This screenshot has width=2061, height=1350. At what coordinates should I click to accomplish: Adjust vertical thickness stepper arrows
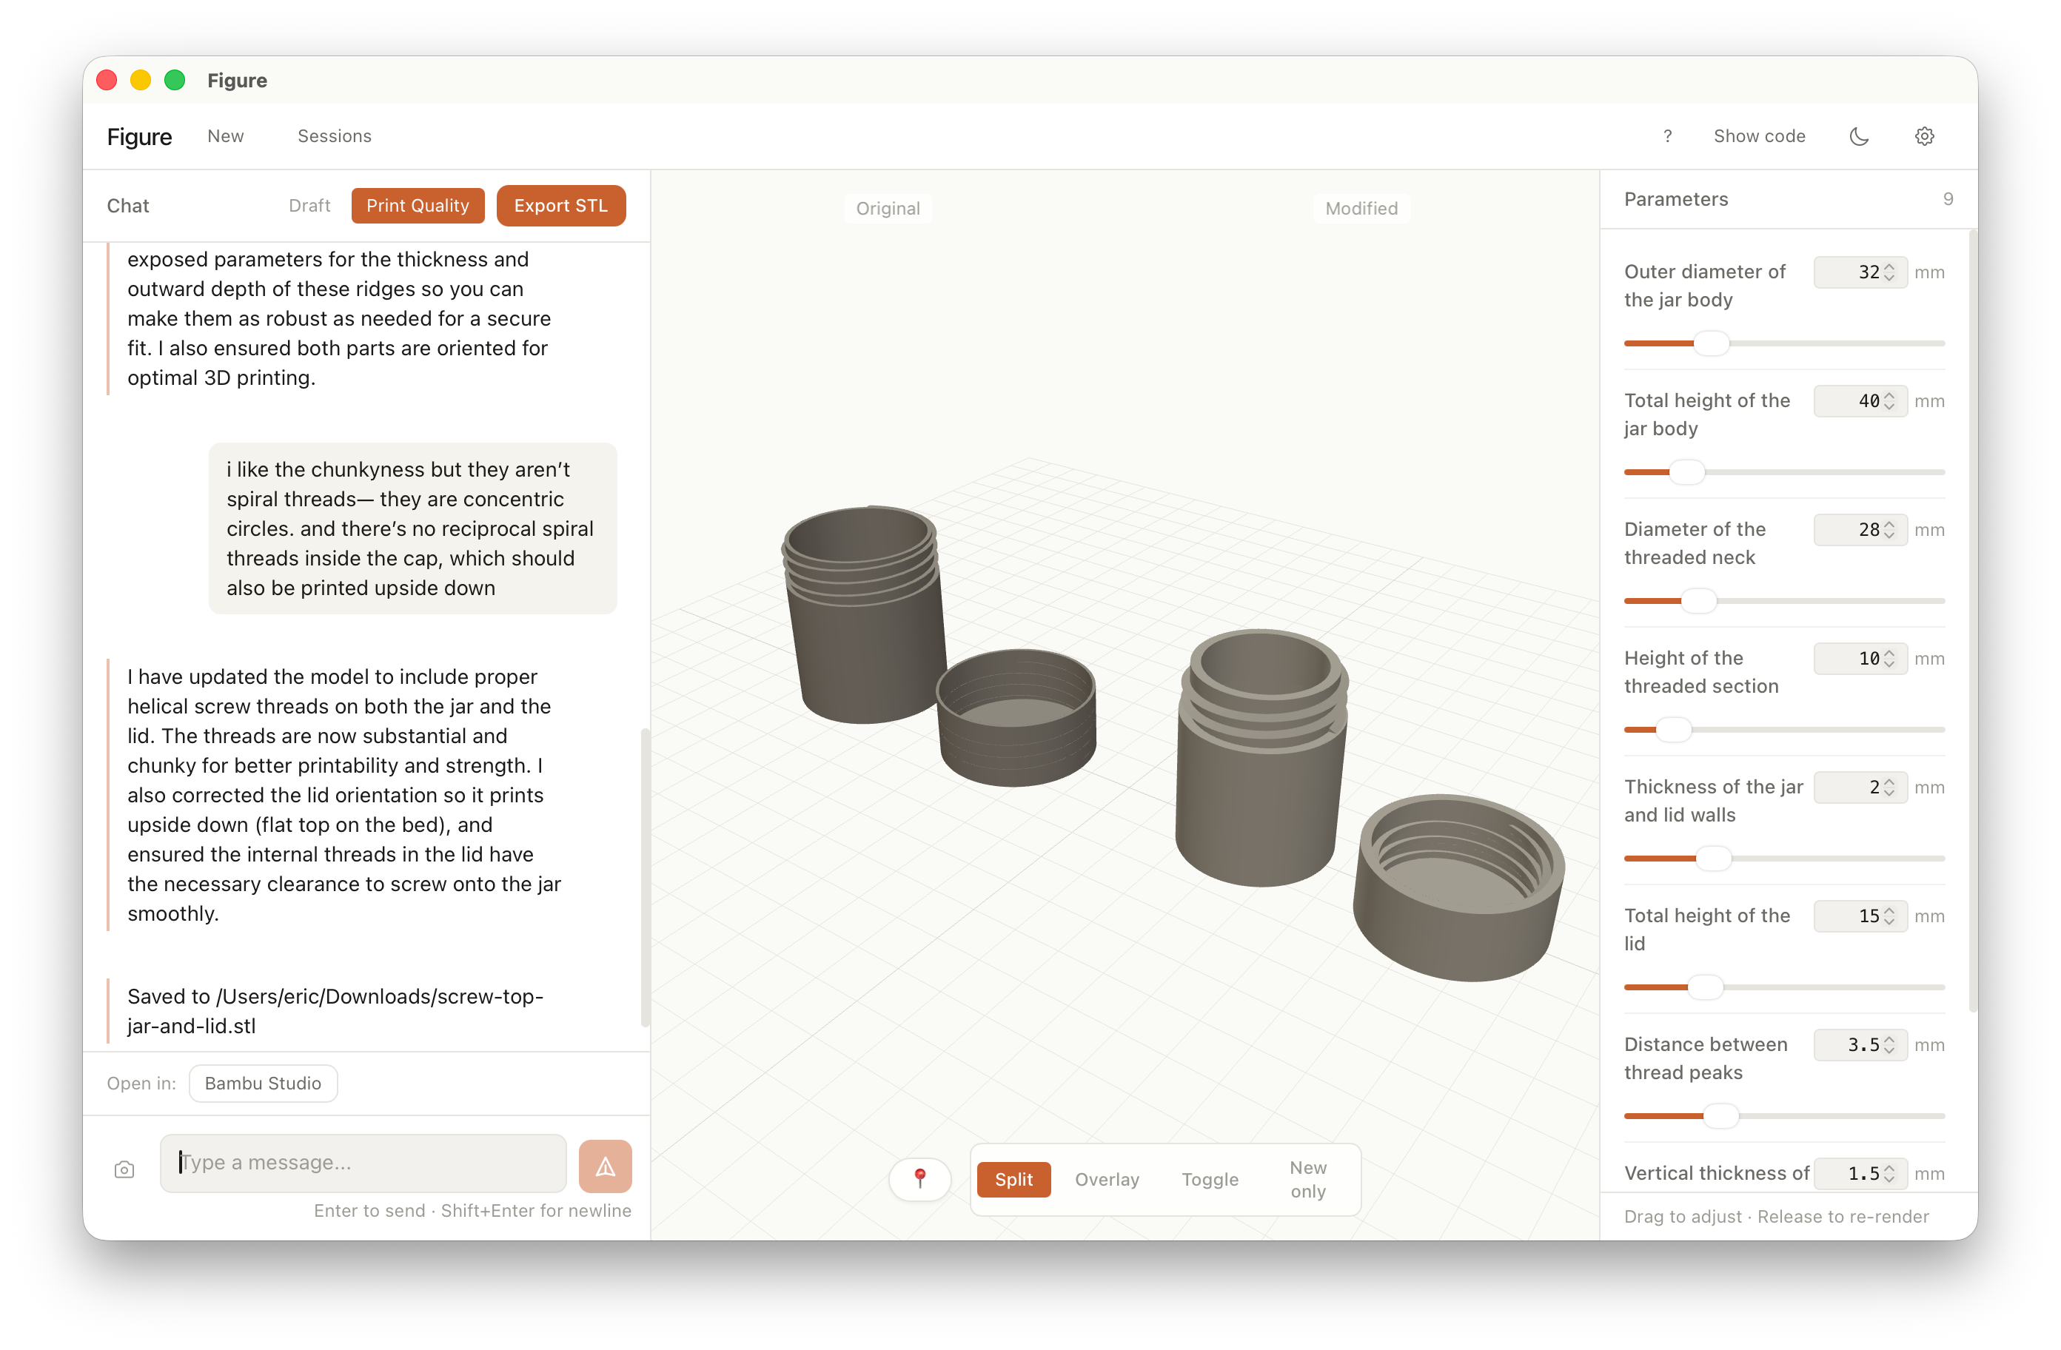1889,1173
